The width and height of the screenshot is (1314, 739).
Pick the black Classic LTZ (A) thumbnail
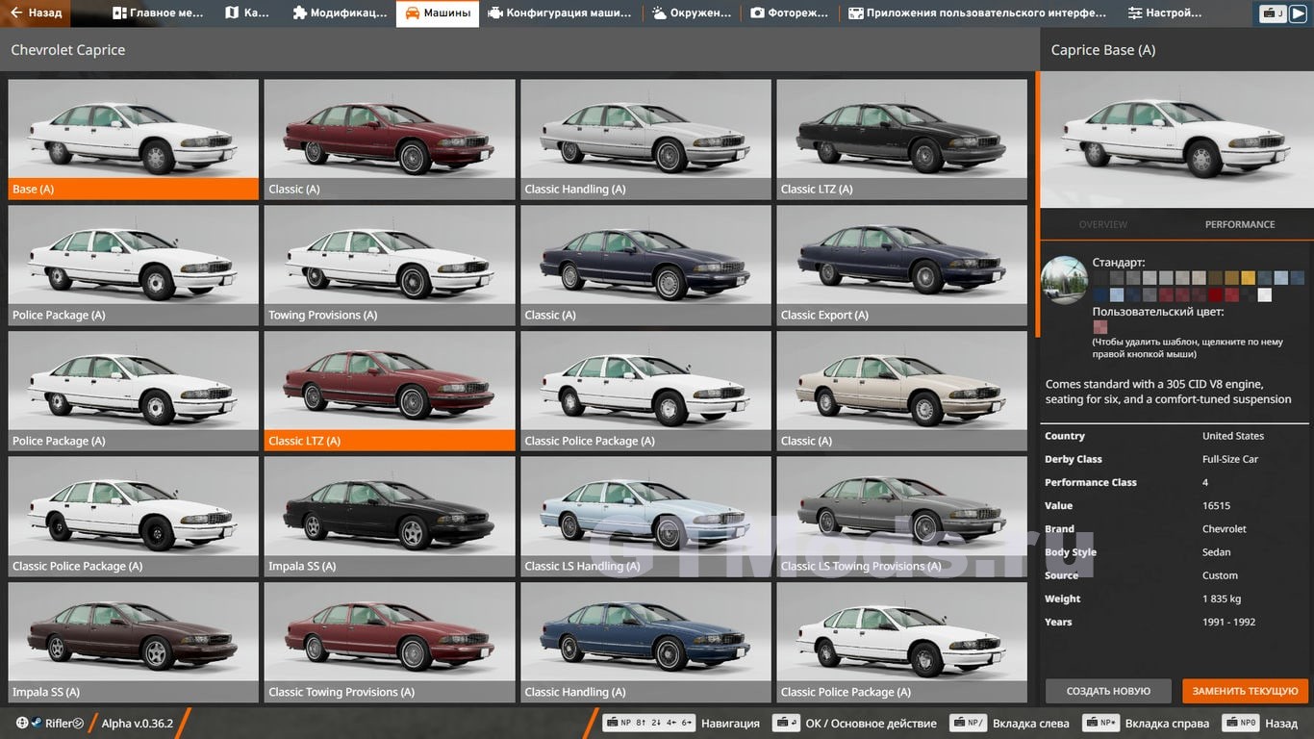(902, 139)
